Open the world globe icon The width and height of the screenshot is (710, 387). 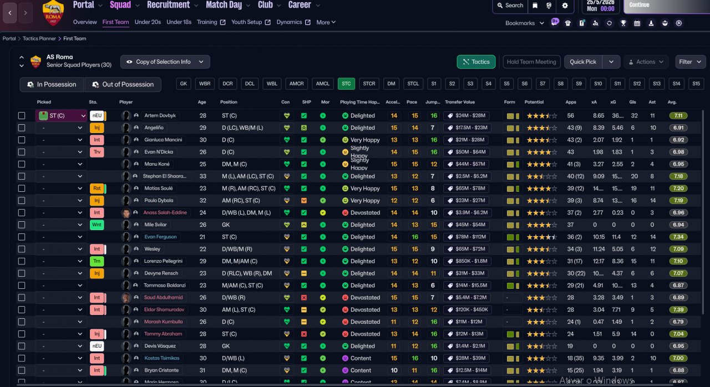549,6
